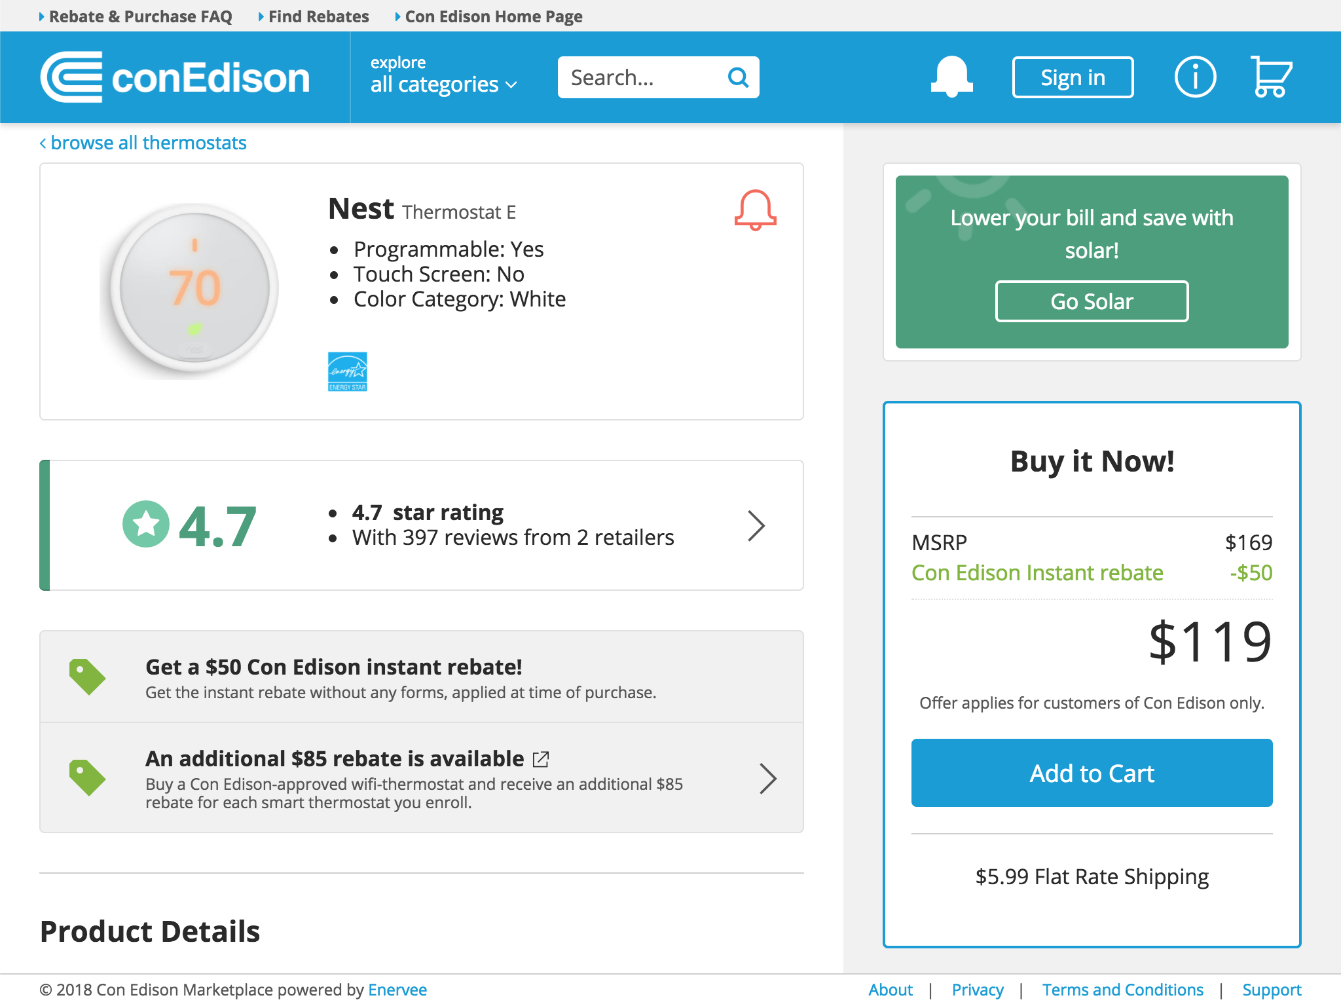1341x1006 pixels.
Task: Open the shopping cart icon
Action: [1271, 77]
